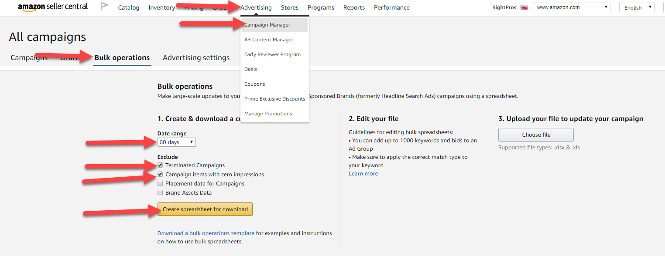665x256 pixels.
Task: Select Campaign Manager from the Advertising menu
Action: (x=267, y=25)
